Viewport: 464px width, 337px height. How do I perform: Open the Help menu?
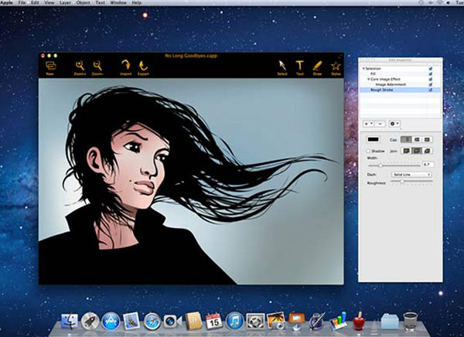click(x=136, y=2)
